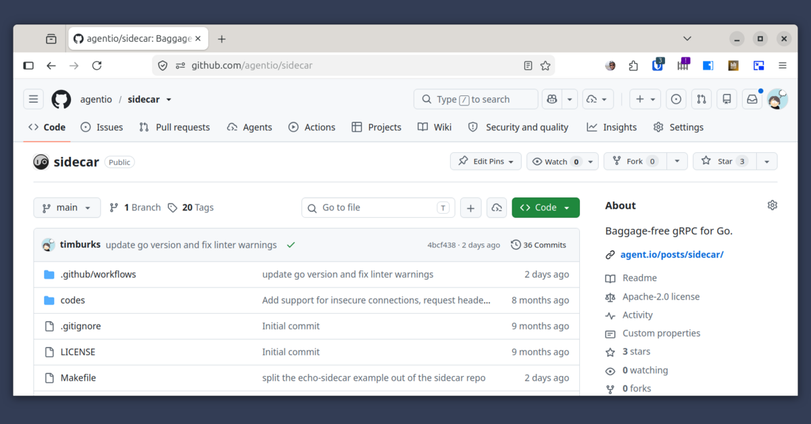811x424 pixels.
Task: Open the main branch dropdown
Action: [x=67, y=208]
